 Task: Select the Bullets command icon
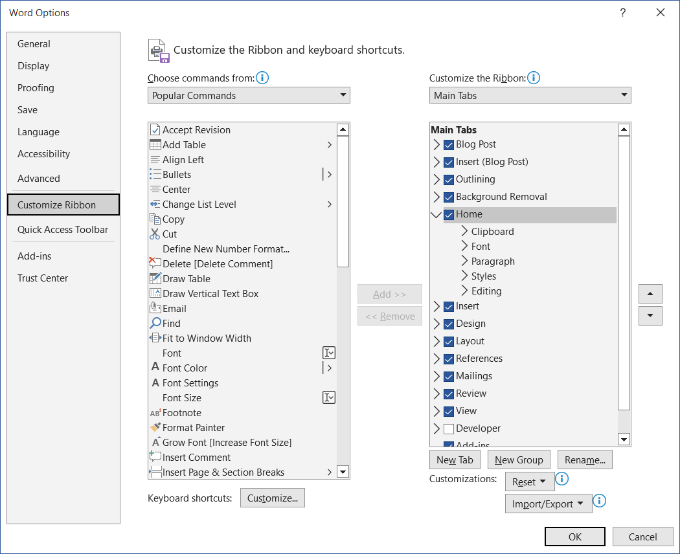[155, 174]
